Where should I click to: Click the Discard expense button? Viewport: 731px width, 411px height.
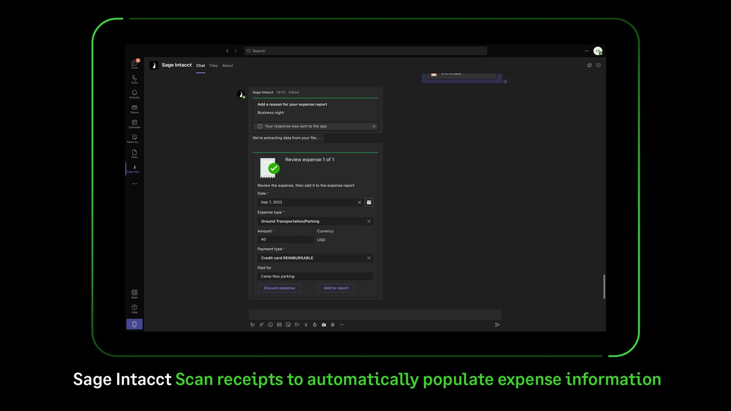279,288
